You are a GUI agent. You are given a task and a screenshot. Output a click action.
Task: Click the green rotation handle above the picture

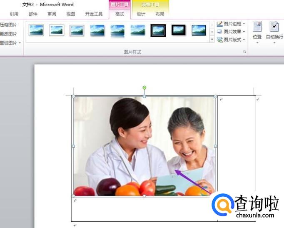144,88
